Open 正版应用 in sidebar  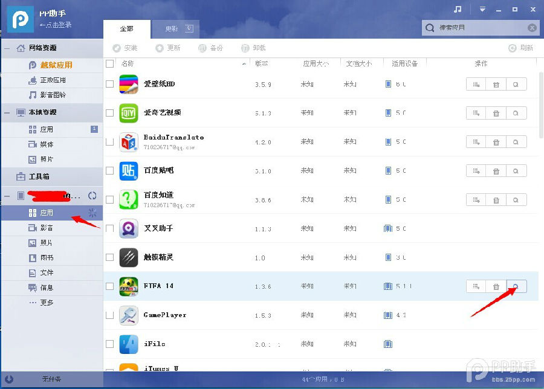pos(52,80)
